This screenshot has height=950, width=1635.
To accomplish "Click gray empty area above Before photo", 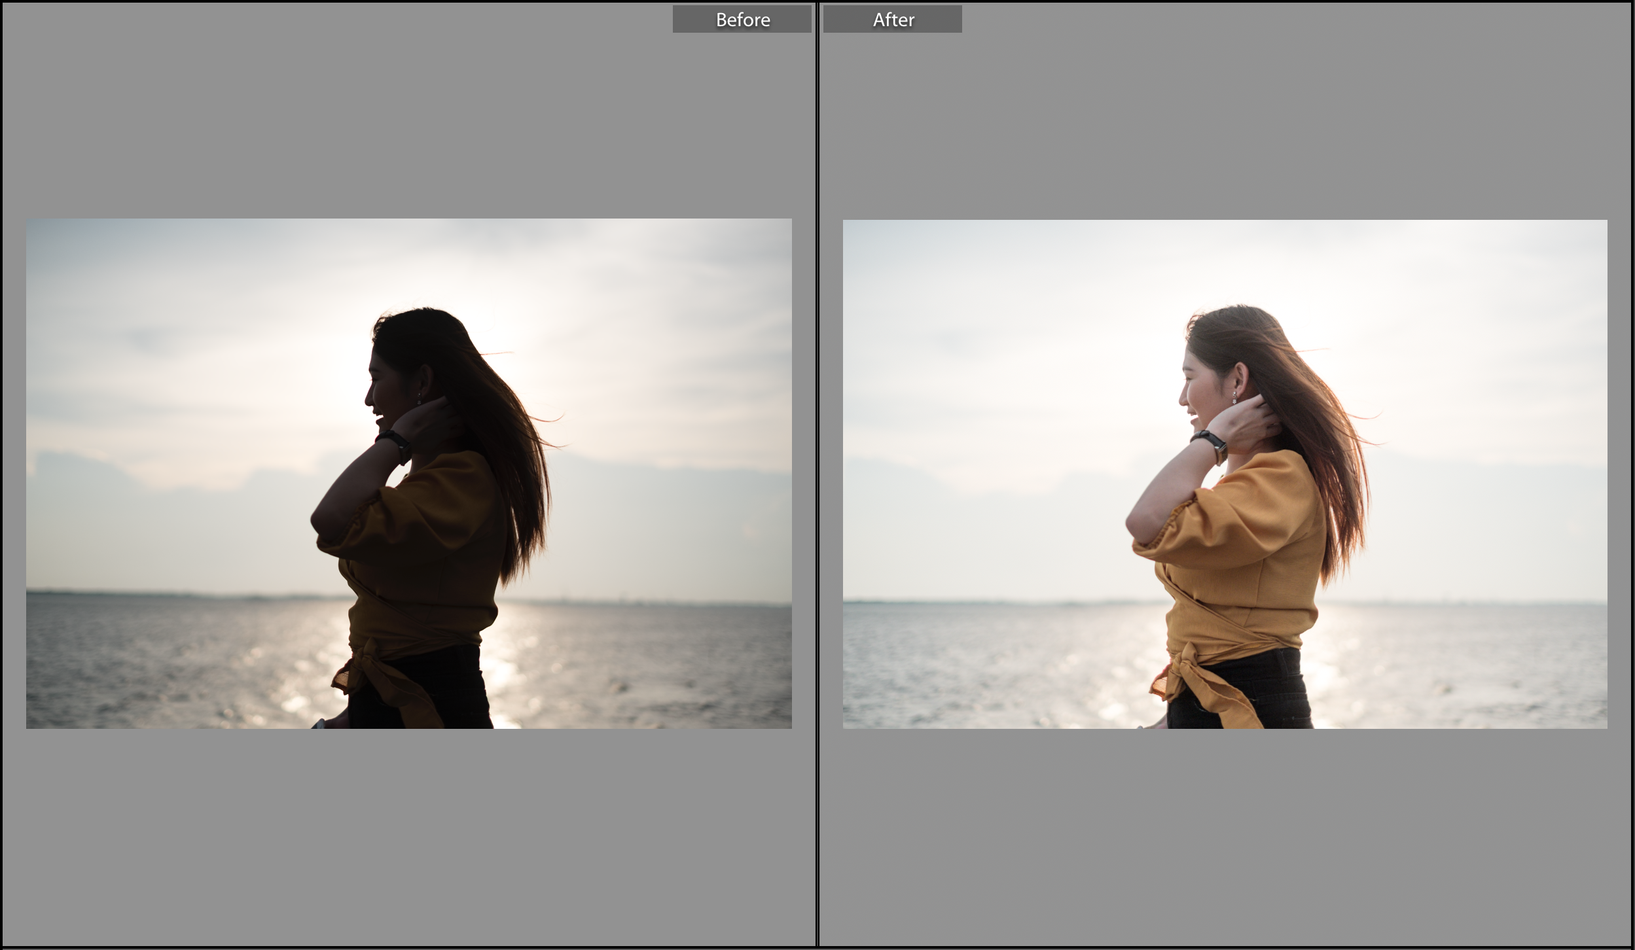I will click(x=406, y=118).
